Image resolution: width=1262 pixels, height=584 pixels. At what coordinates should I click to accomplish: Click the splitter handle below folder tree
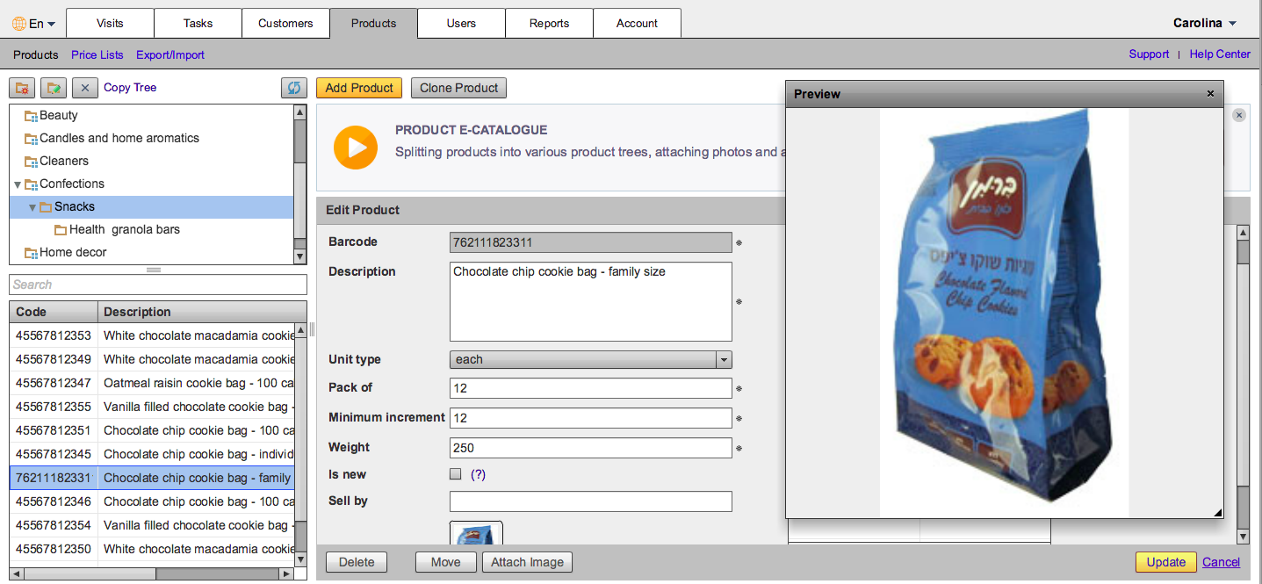point(154,270)
